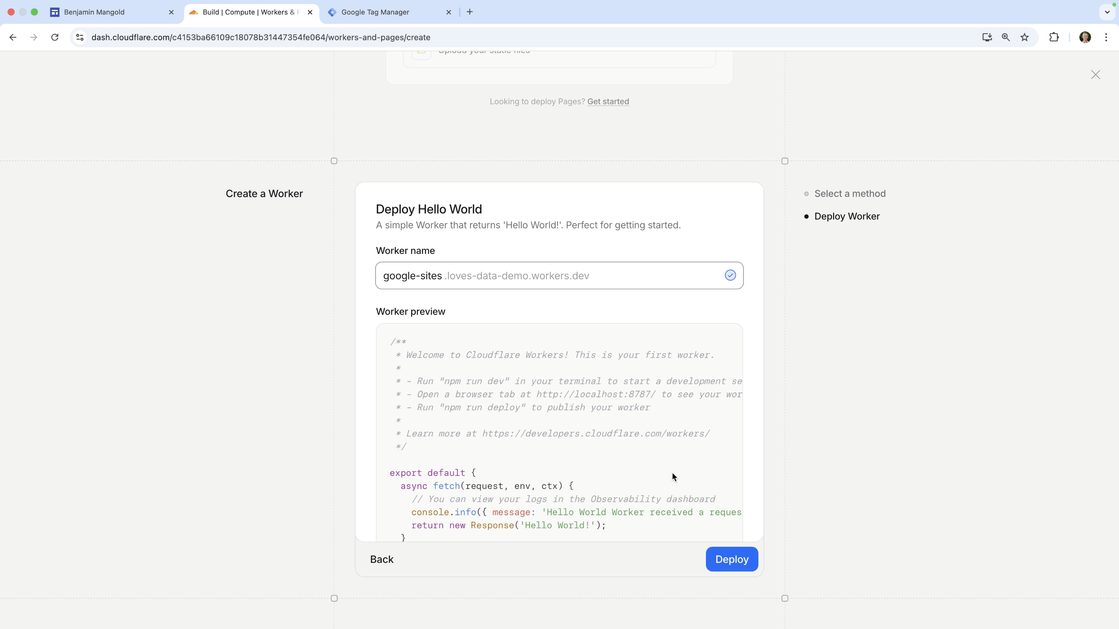
Task: Open a new browser tab
Action: pyautogui.click(x=470, y=12)
